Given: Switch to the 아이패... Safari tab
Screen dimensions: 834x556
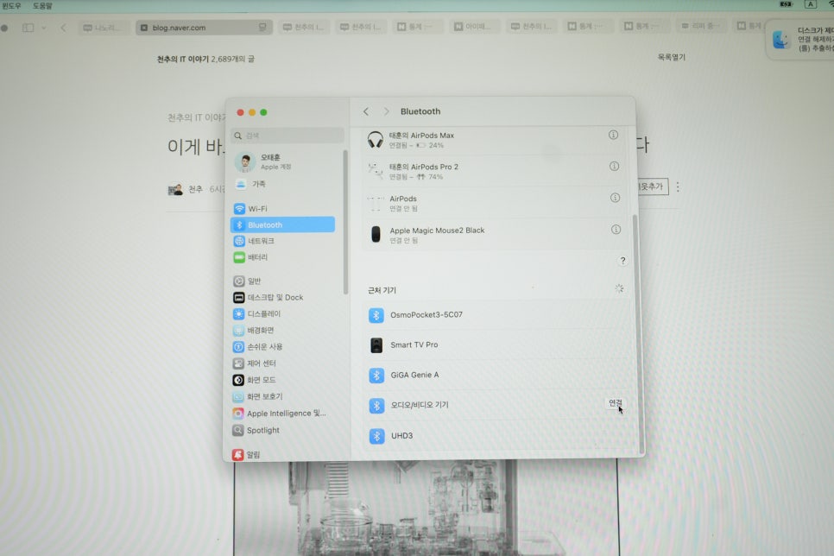Looking at the screenshot, I should (472, 26).
